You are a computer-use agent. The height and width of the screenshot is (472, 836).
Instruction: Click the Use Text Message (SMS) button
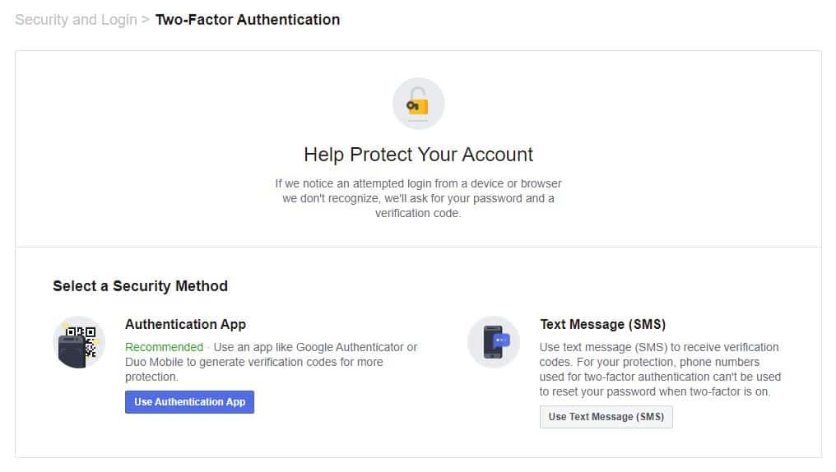pyautogui.click(x=606, y=417)
